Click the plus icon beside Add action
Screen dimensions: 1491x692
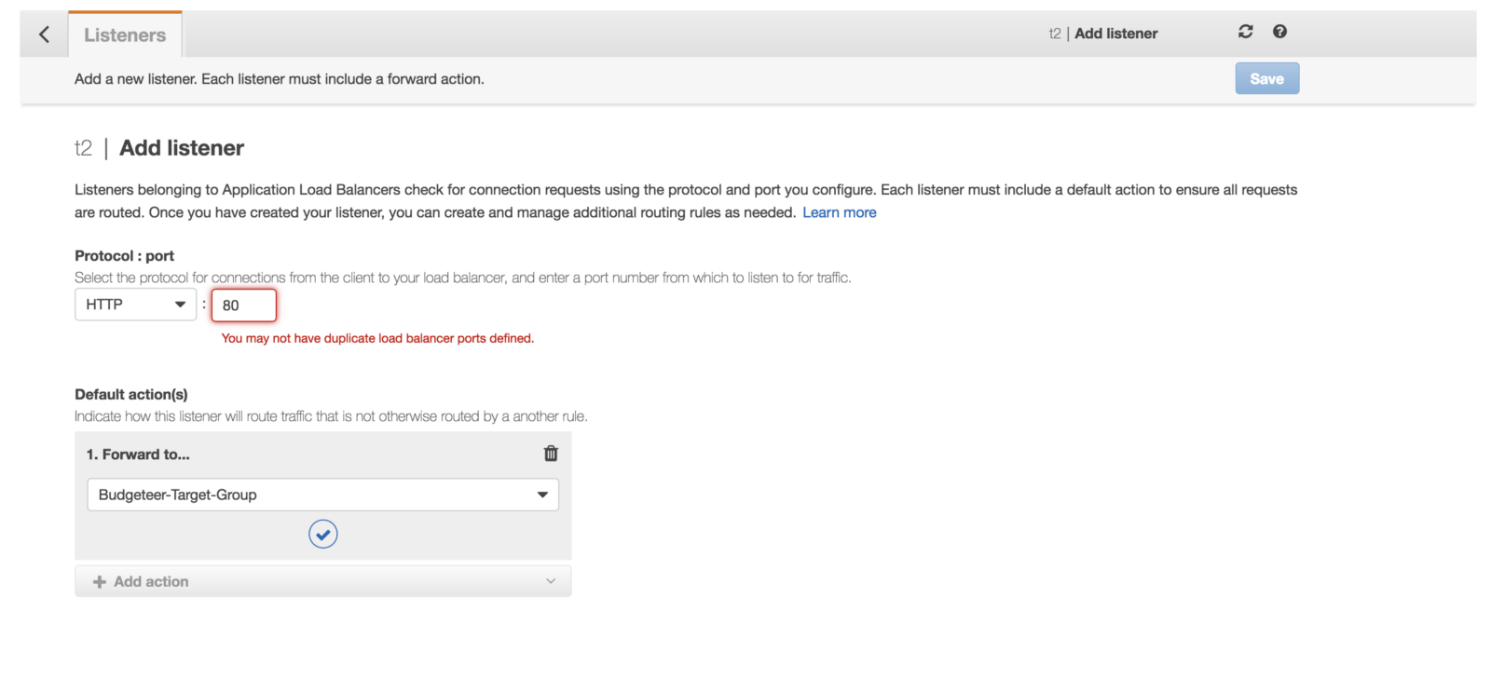[x=100, y=582]
